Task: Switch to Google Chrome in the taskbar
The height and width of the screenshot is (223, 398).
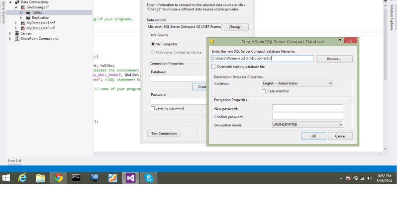Action: 58,178
